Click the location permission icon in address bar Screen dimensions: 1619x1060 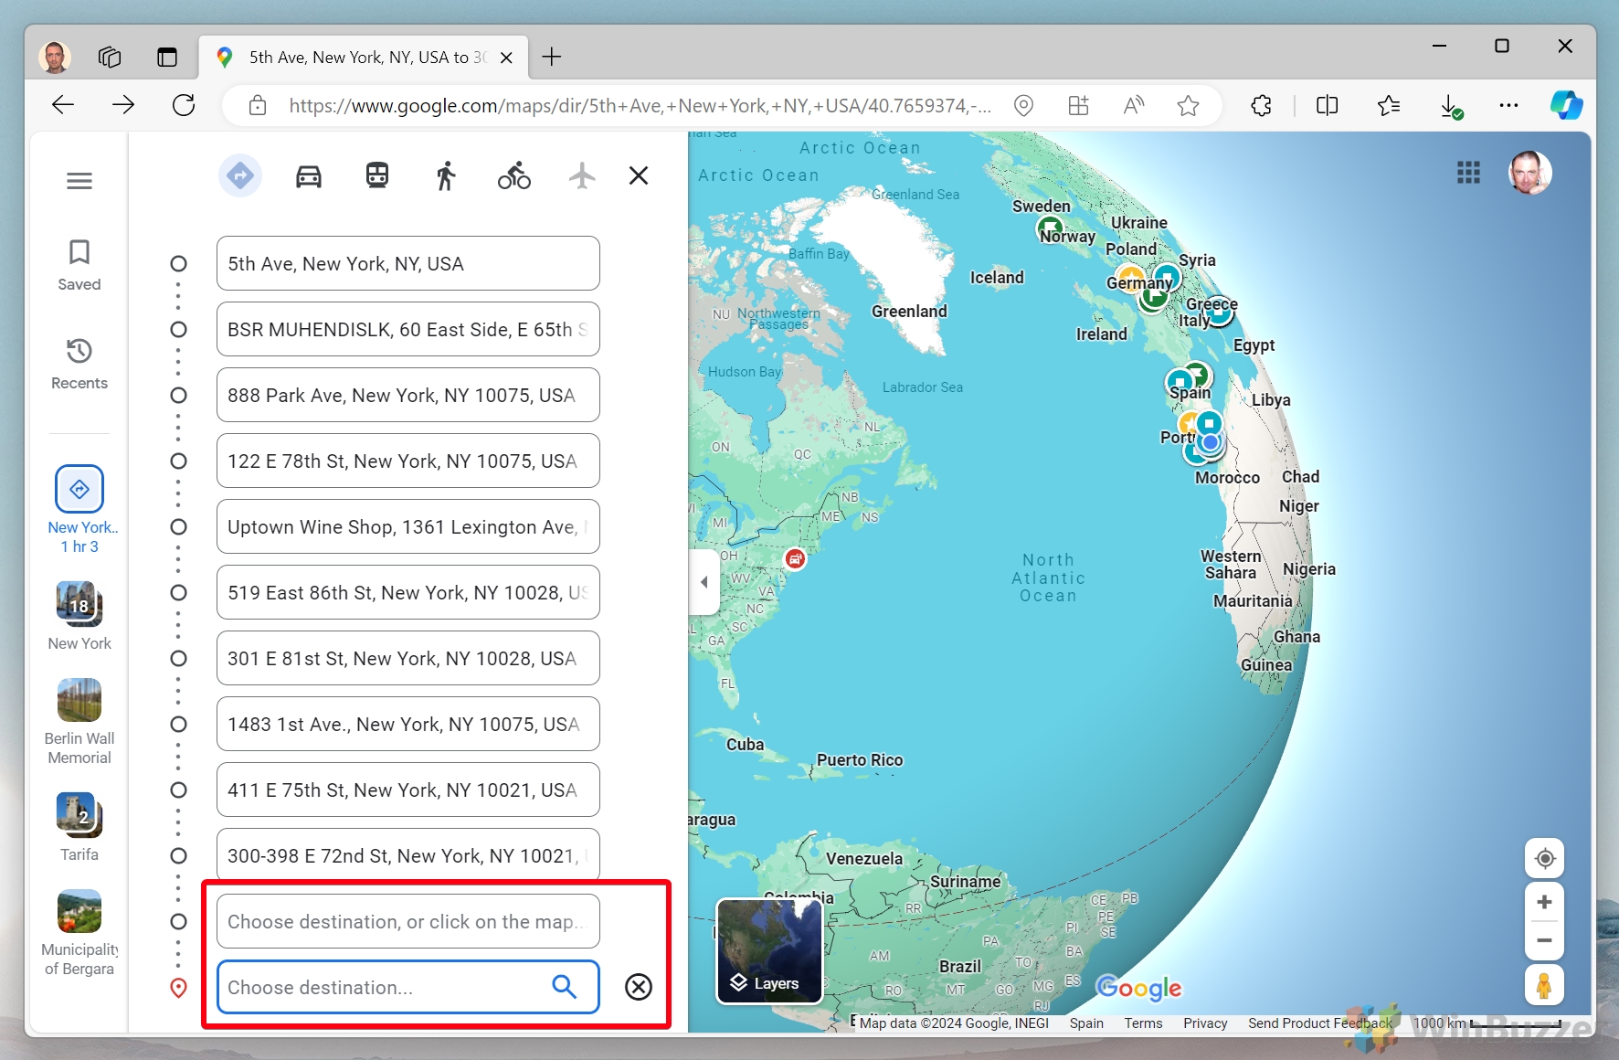pos(1024,106)
